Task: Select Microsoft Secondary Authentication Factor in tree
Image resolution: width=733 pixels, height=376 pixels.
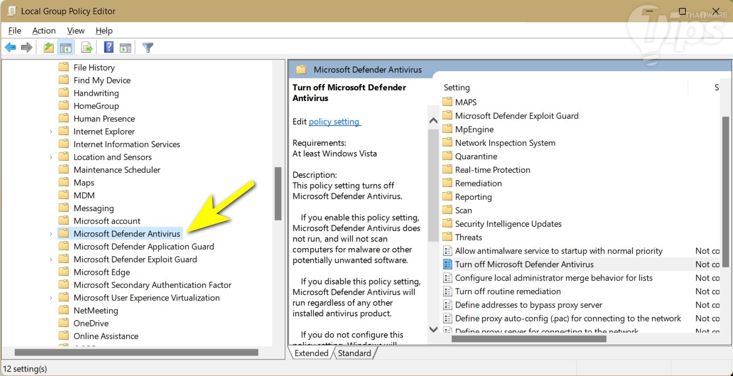Action: click(x=152, y=285)
